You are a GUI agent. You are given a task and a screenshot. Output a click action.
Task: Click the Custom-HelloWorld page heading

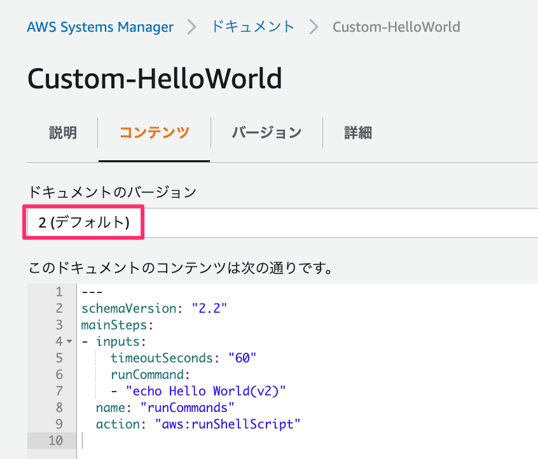click(155, 79)
